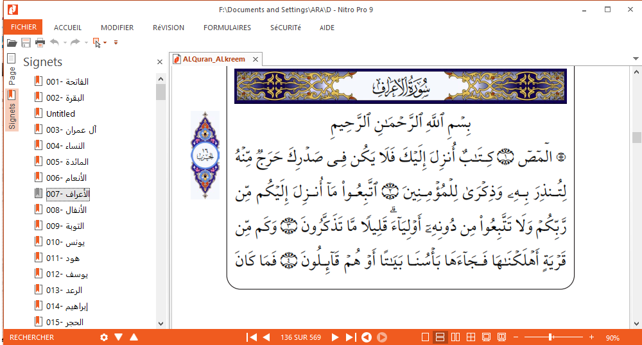The image size is (642, 345).
Task: Open bookmark 001- الفاتحة
Action: [x=67, y=81]
